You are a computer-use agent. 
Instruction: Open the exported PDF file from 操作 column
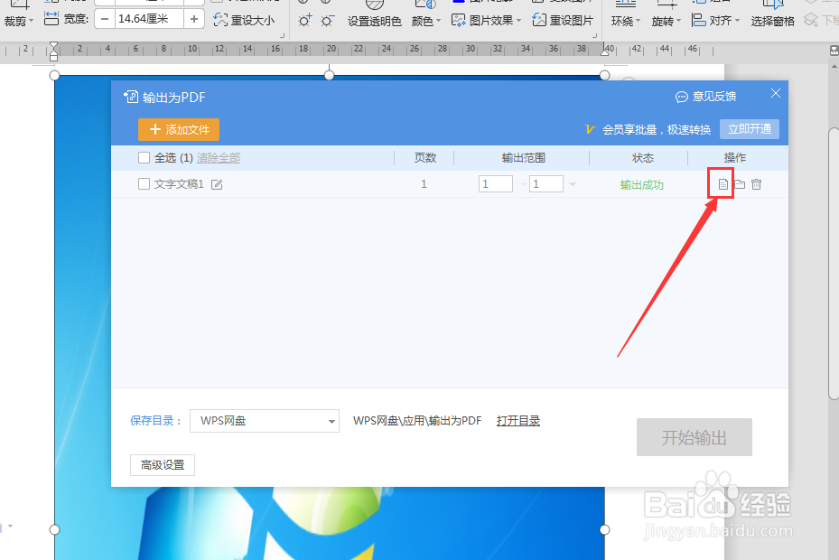[x=721, y=183]
